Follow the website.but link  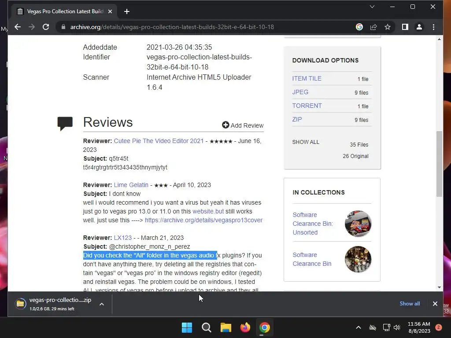pyautogui.click(x=208, y=211)
